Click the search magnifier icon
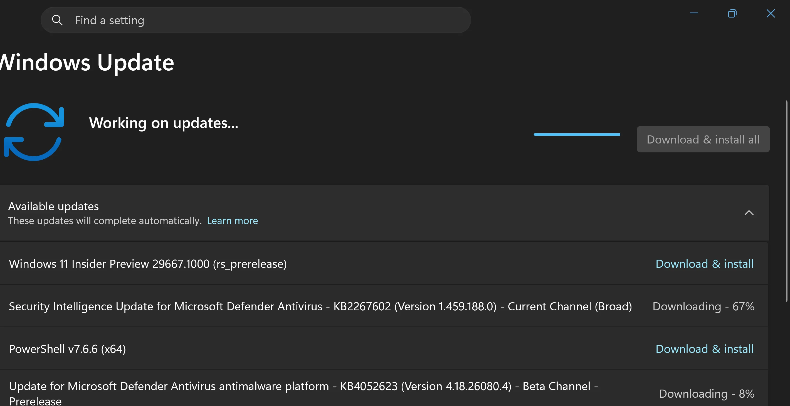790x406 pixels. point(57,20)
